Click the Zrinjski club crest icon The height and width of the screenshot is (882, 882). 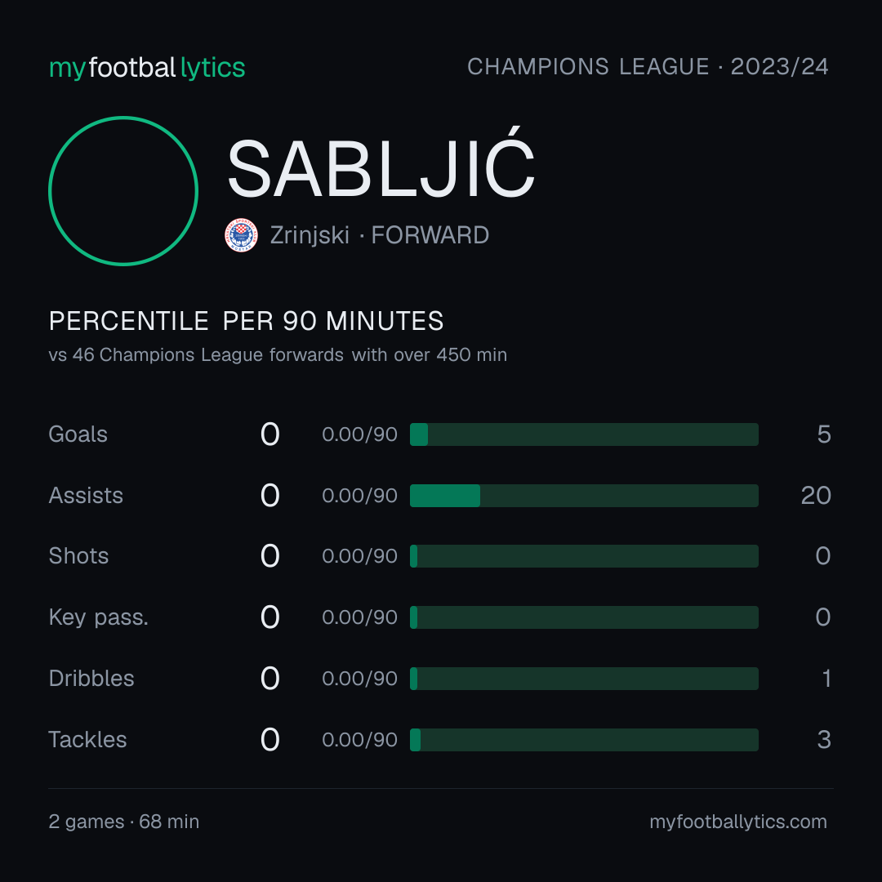coord(241,235)
